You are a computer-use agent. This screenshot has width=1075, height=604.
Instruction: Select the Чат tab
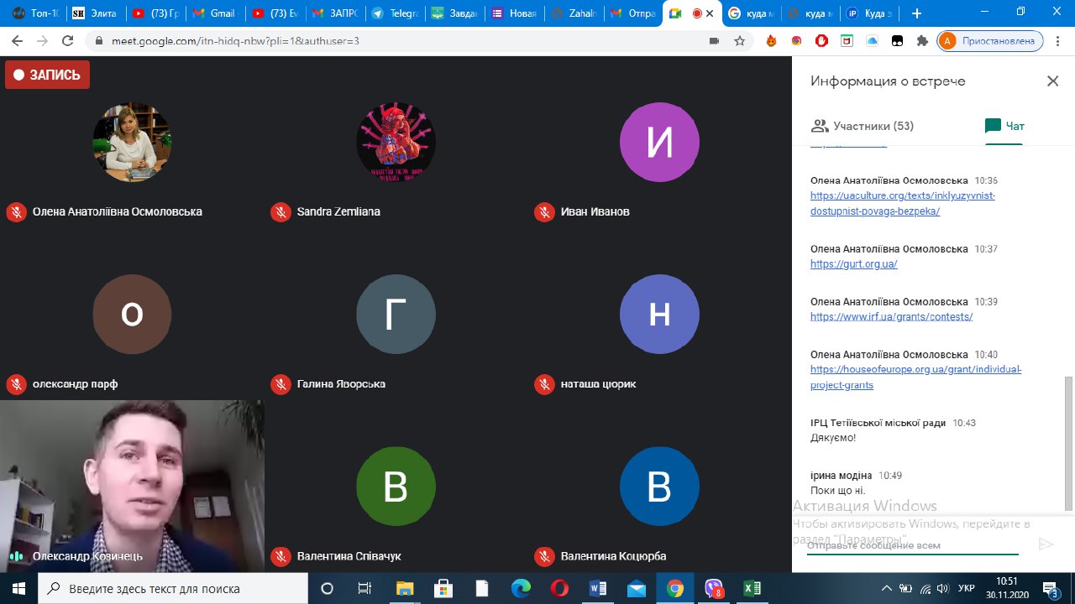(1004, 126)
